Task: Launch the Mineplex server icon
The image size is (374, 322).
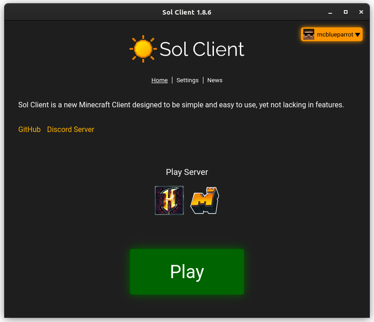Action: pyautogui.click(x=205, y=201)
